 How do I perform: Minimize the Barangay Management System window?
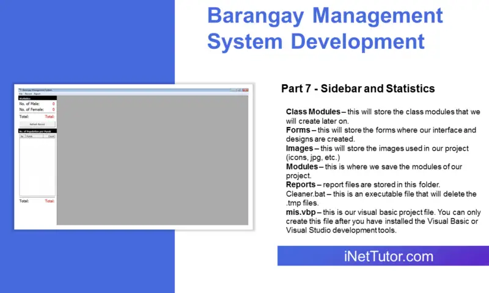(x=233, y=90)
